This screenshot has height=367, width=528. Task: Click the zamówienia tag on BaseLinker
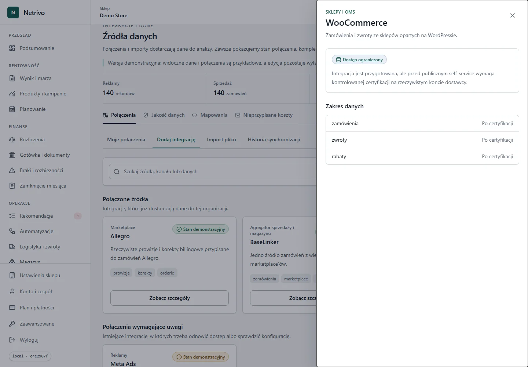264,279
